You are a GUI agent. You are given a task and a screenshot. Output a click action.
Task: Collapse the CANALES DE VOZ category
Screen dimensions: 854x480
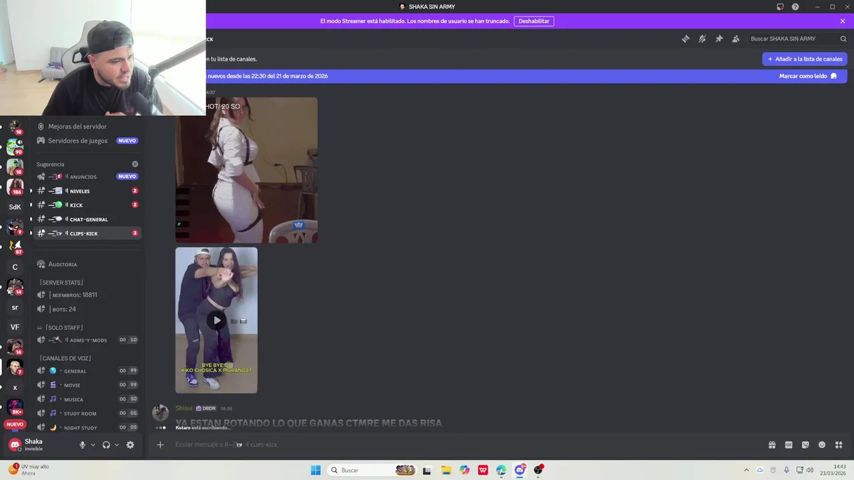pyautogui.click(x=64, y=358)
